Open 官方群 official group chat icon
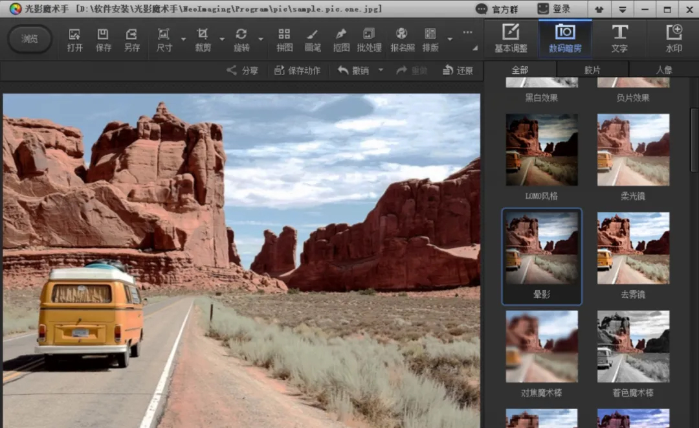Screen dimensions: 699x428 pyautogui.click(x=482, y=9)
